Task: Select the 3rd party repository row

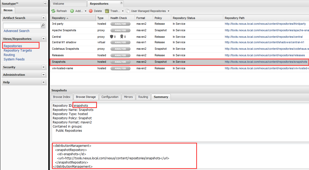Action: pyautogui.click(x=179, y=24)
